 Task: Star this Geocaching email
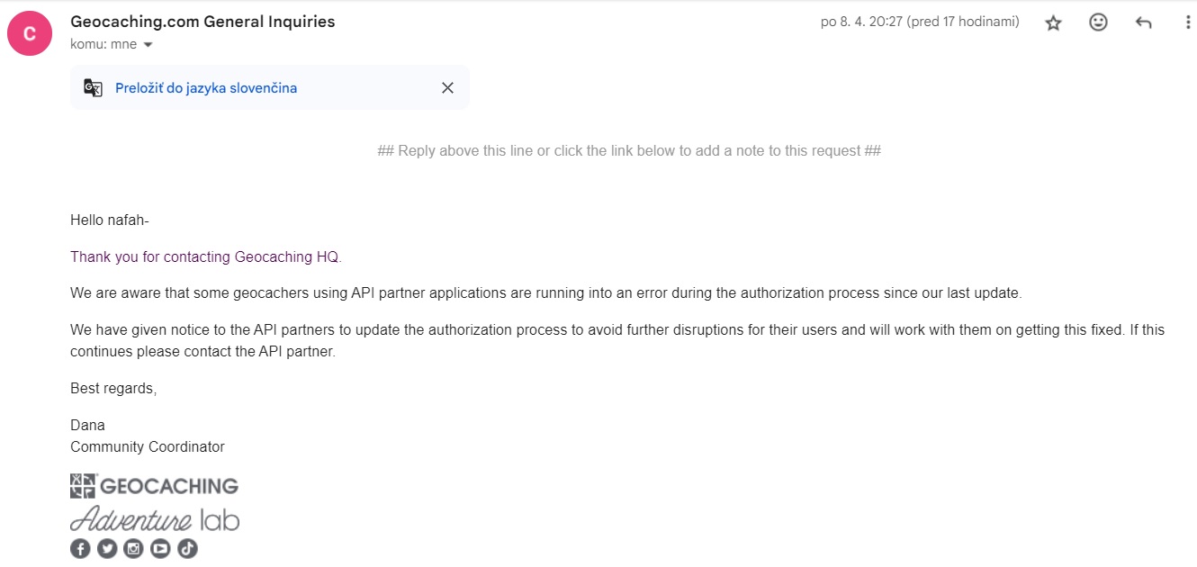click(x=1053, y=23)
